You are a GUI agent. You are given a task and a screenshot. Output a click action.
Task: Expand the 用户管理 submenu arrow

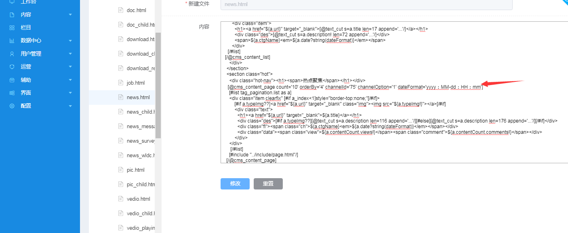pyautogui.click(x=70, y=54)
